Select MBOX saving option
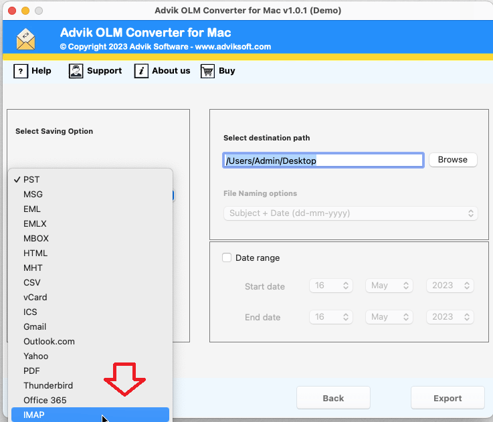Viewport: 493px width, 422px height. pos(90,238)
